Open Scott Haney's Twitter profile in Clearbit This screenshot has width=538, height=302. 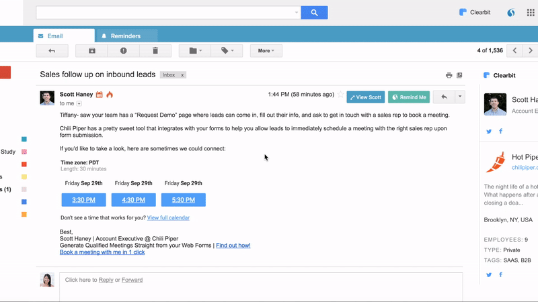coord(489,131)
